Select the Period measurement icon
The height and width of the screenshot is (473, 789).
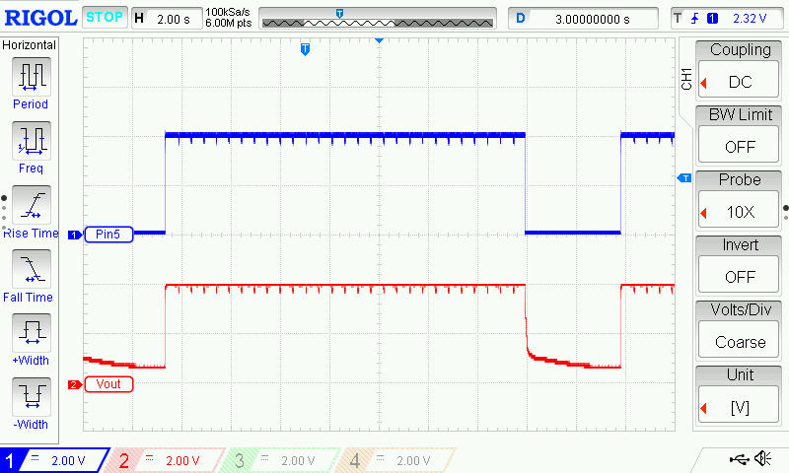(x=31, y=76)
